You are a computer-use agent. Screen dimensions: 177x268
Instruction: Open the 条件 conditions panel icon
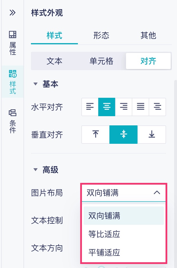(13, 121)
